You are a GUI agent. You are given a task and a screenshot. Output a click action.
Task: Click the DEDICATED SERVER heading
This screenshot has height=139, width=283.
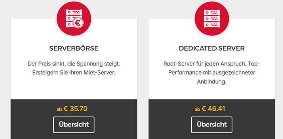coord(212,48)
